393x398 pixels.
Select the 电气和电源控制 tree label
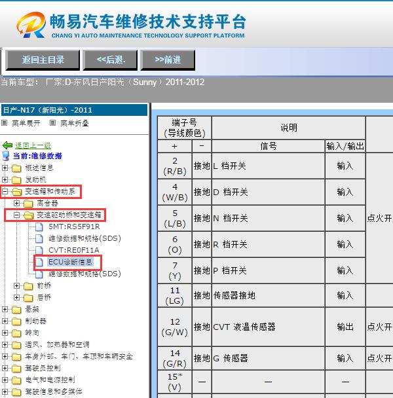(50, 380)
